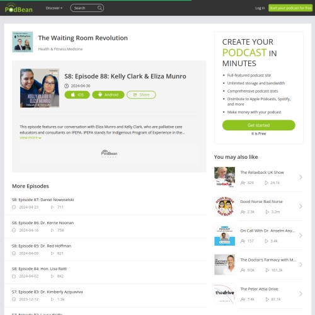This screenshot has width=315, height=315.
Task: Click Start your podcast for free
Action: [x=290, y=8]
